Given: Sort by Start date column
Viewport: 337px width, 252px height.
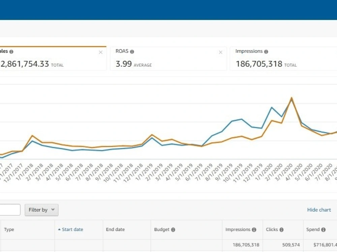Looking at the screenshot, I should point(72,229).
